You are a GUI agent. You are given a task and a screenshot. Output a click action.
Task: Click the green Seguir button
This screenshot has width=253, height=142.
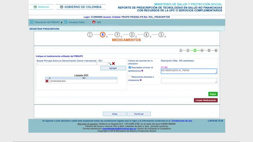point(213,94)
